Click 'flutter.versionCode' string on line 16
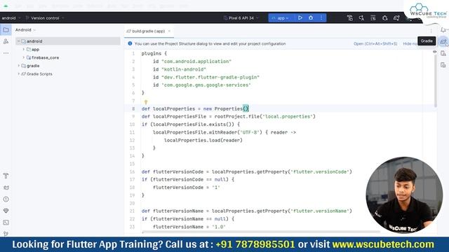The image size is (449, 252). point(320,171)
